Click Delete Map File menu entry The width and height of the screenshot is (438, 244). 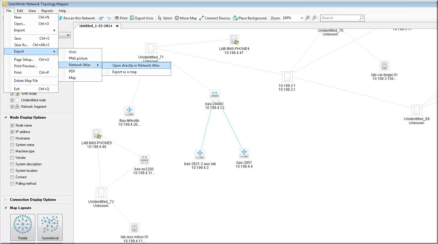[x=31, y=81]
